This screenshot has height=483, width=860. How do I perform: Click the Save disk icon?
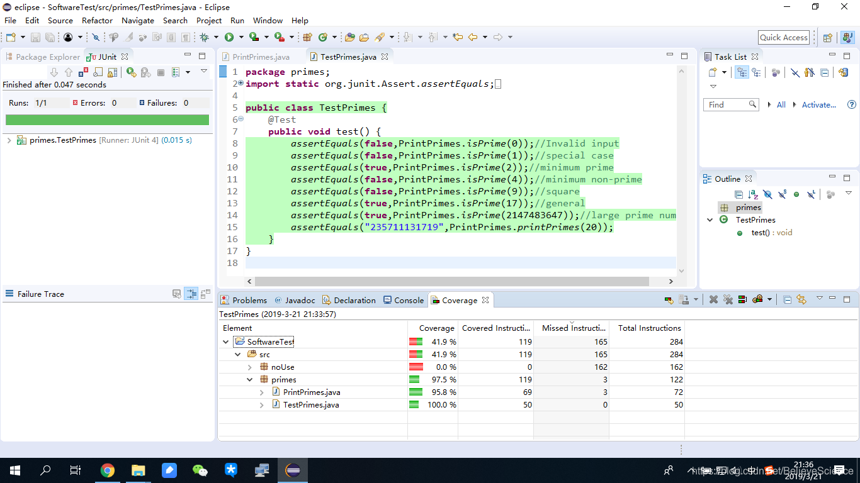[x=35, y=37]
